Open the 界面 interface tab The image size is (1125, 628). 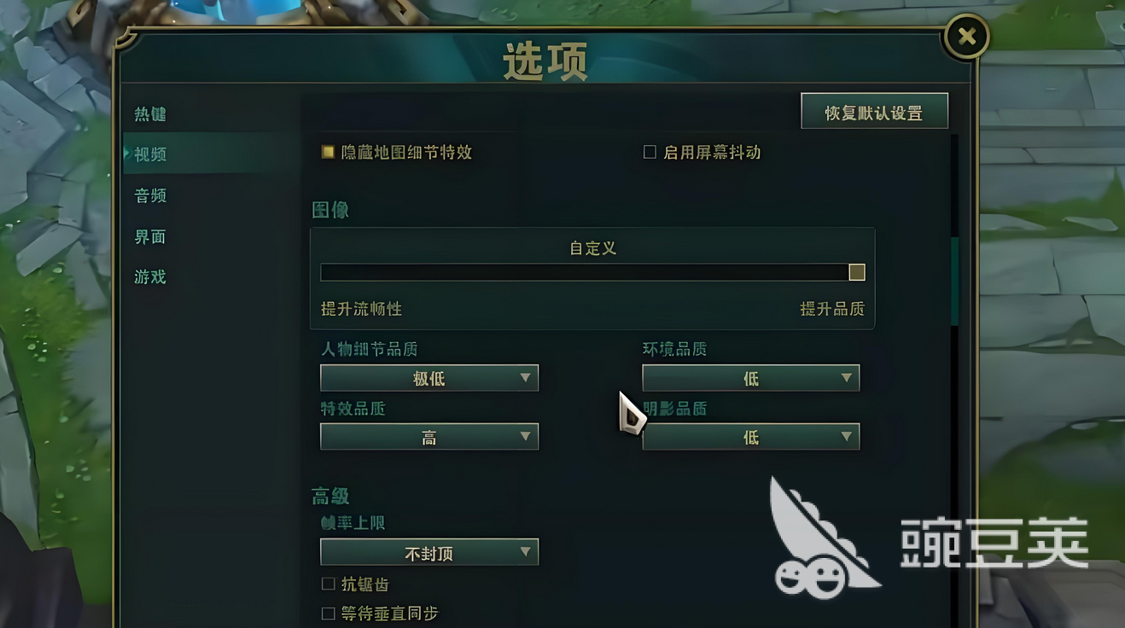[150, 236]
